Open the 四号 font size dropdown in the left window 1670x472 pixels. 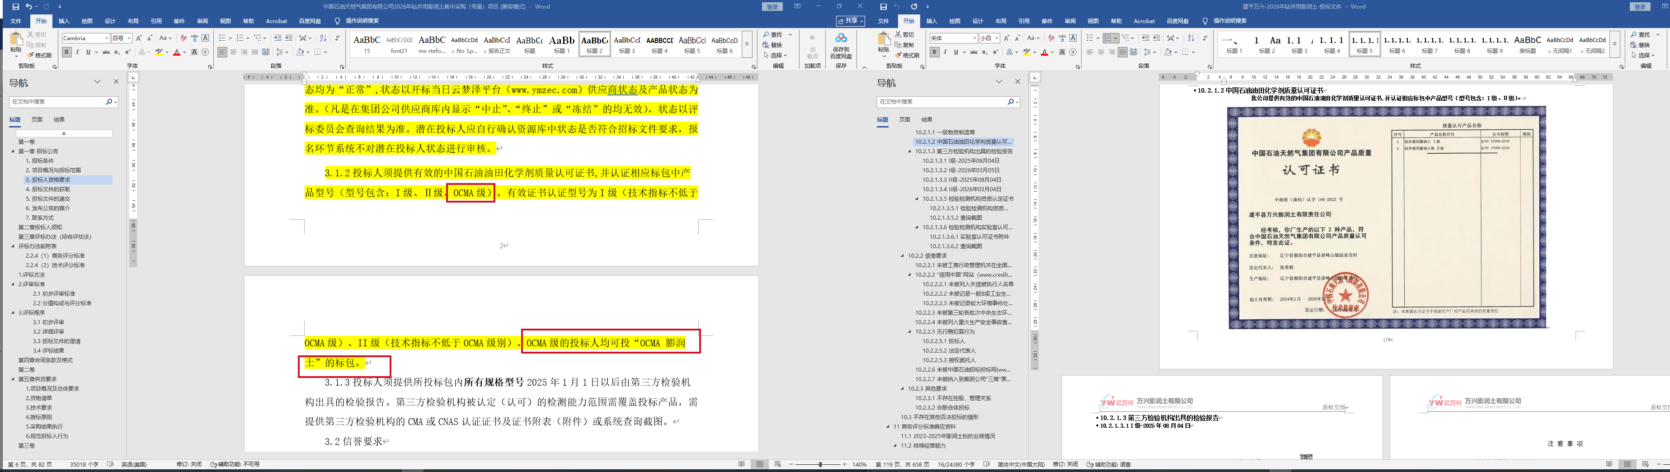[129, 38]
